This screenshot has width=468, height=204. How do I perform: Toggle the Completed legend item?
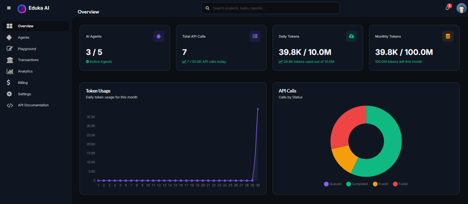[x=357, y=184]
